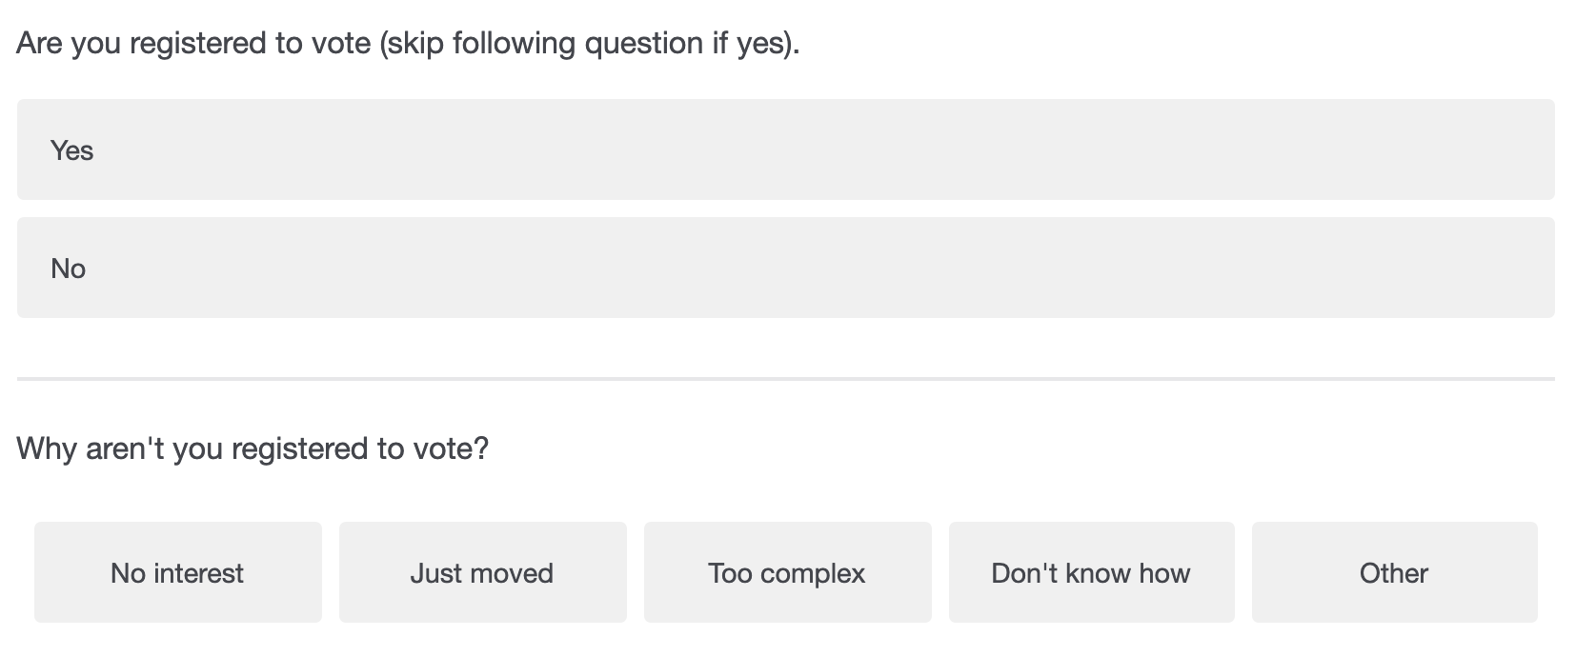Select the Yes answer option
Screen dimensions: 1576x657
[785, 149]
